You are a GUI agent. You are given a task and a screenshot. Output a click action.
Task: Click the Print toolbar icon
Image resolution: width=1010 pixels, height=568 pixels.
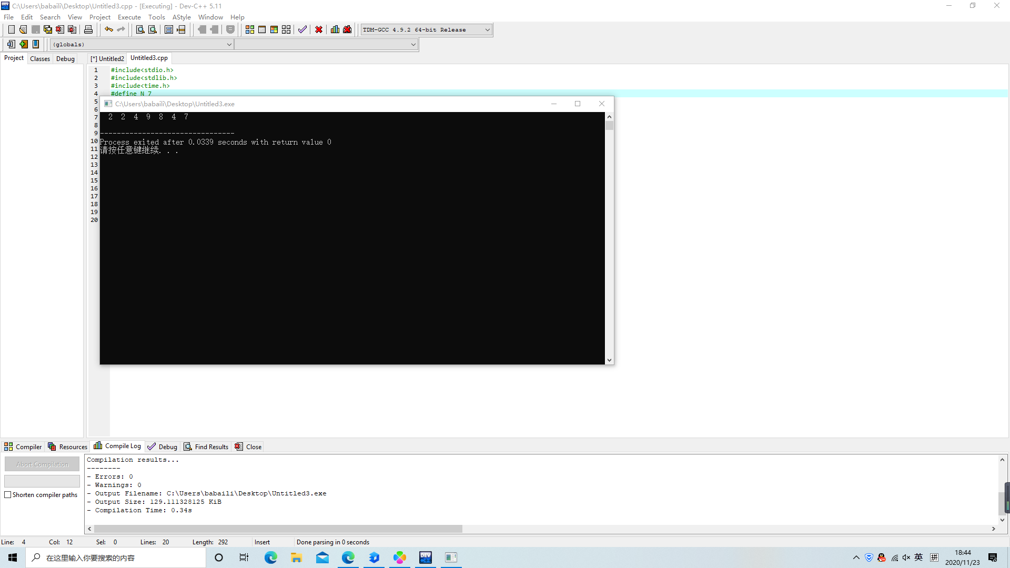[88, 29]
